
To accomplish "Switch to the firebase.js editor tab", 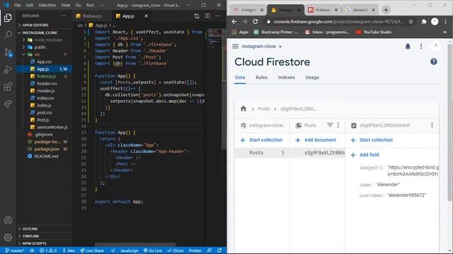I will coord(91,16).
